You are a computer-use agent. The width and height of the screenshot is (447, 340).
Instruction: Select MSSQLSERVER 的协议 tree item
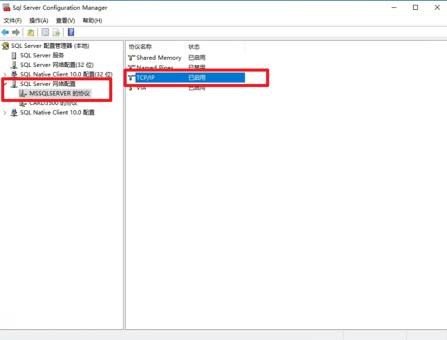point(60,94)
